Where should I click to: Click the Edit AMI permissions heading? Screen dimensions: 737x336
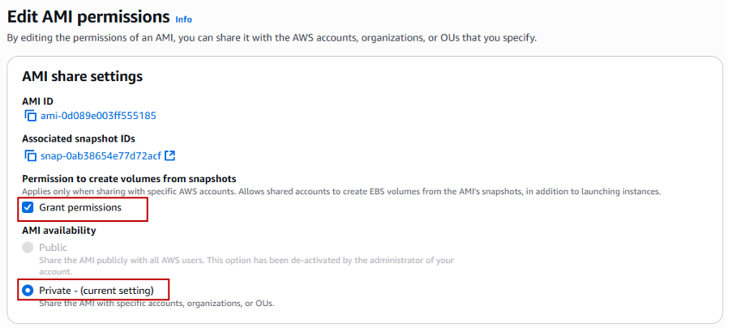[x=88, y=17]
